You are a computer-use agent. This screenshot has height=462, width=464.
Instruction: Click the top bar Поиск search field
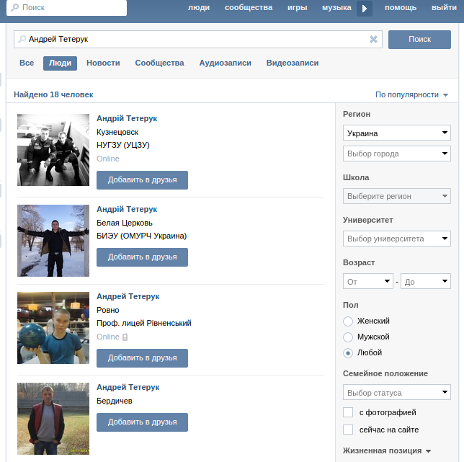[x=66, y=8]
